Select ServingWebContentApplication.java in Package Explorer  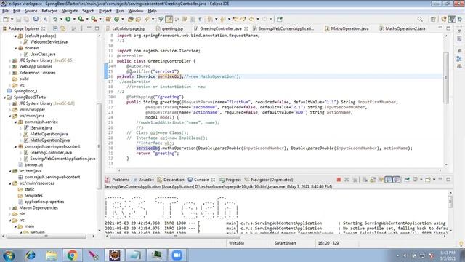tap(62, 159)
